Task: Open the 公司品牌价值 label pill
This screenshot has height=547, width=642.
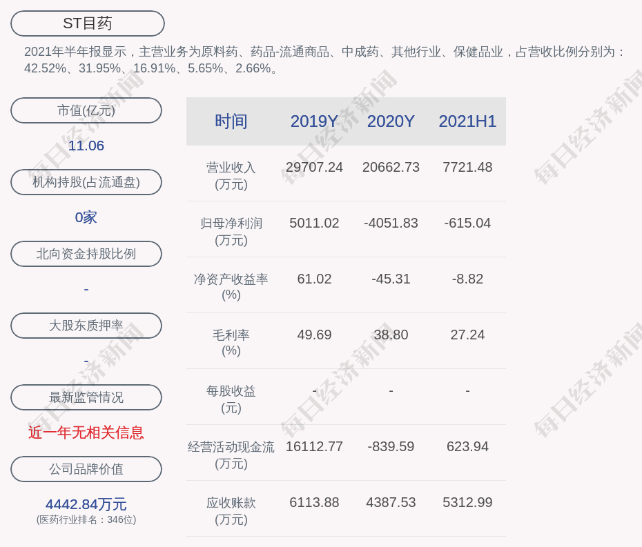Action: pyautogui.click(x=86, y=469)
